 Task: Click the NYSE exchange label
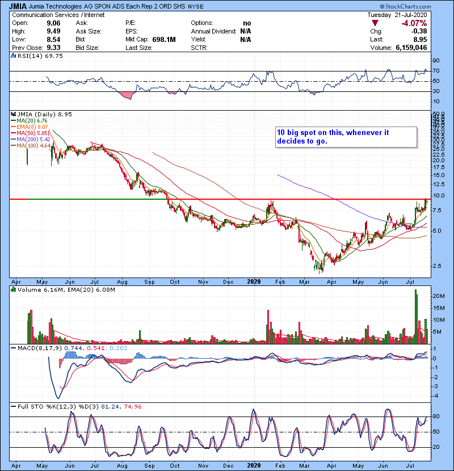196,7
